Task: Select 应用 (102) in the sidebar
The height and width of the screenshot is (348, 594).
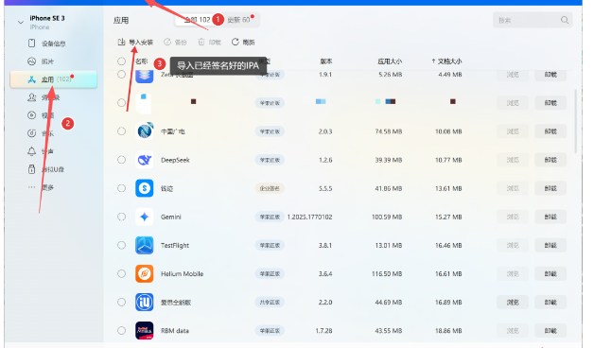Action: click(x=53, y=79)
